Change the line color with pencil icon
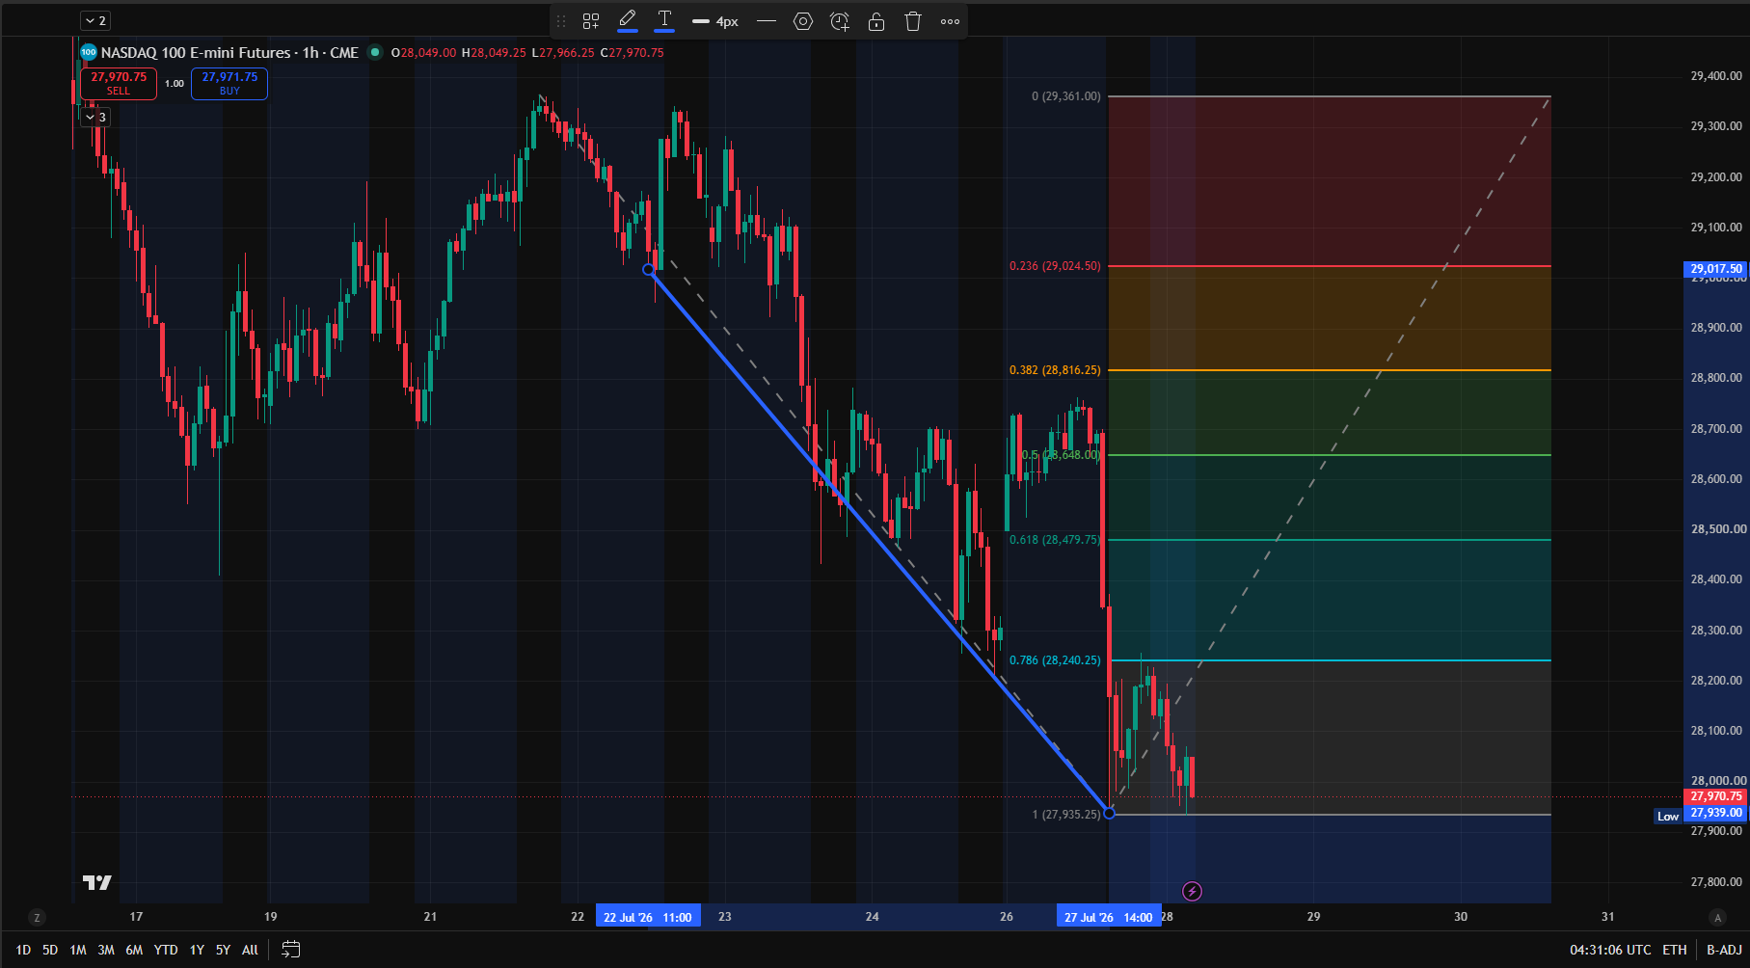This screenshot has height=968, width=1750. coord(628,20)
